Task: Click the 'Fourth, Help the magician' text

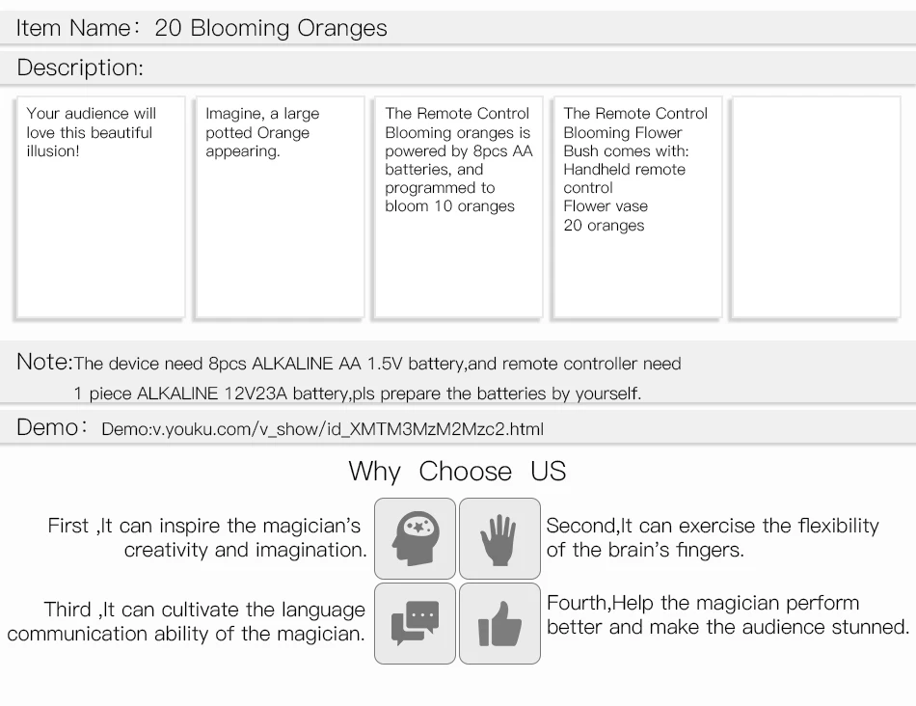Action: [x=728, y=614]
